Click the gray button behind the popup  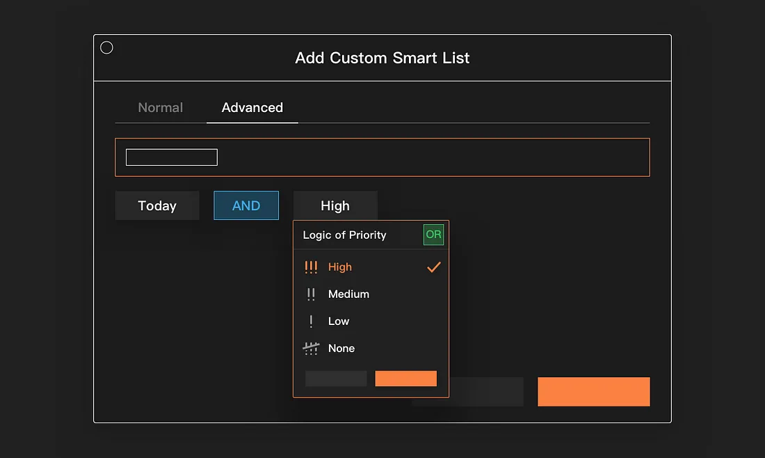[486, 392]
